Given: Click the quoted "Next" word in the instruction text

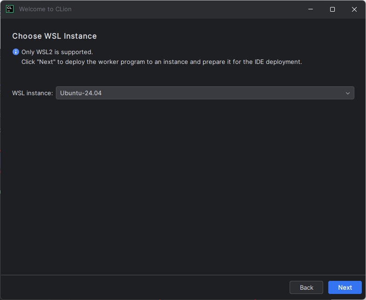Looking at the screenshot, I should (46, 62).
